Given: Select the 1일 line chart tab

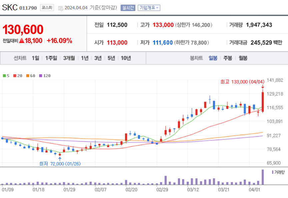Looking at the screenshot, I should [35, 58].
